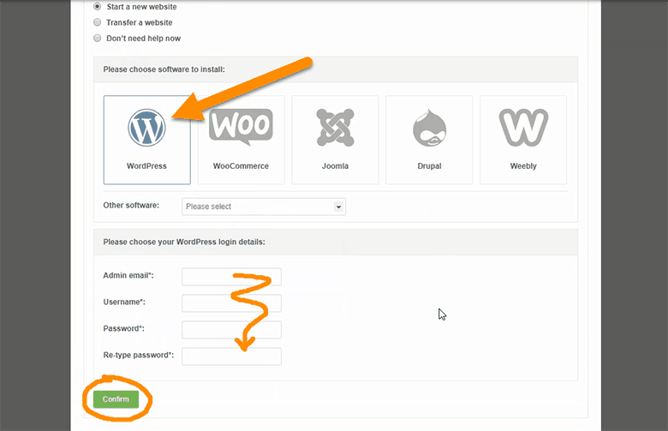Choose the Weebly software tile
This screenshot has height=431, width=668.
[x=523, y=140]
